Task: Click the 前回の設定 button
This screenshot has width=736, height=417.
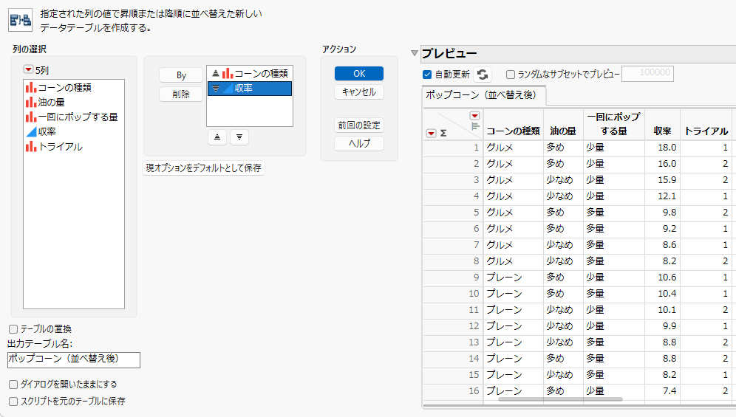Action: point(359,125)
